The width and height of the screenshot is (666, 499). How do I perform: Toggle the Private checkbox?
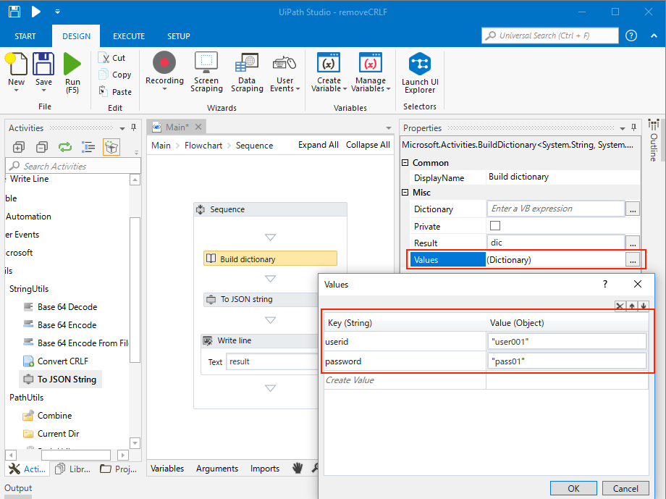click(495, 226)
